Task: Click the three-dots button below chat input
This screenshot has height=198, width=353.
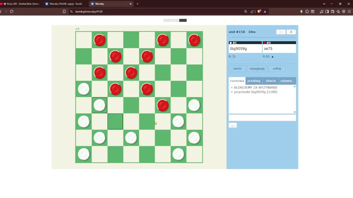Action: coord(233,125)
